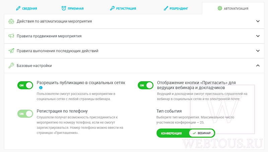The width and height of the screenshot is (268, 152).
Task: Click the Правила выполнения последующих действий heading
Action: pos(57,51)
